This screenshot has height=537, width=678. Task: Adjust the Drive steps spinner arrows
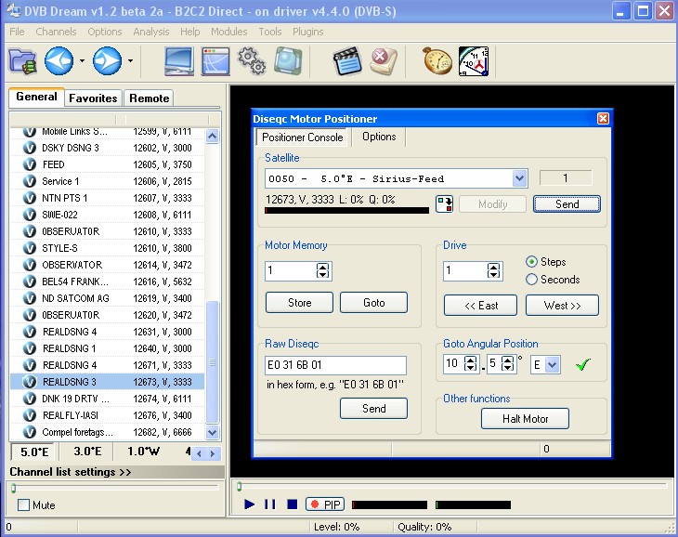click(x=493, y=270)
